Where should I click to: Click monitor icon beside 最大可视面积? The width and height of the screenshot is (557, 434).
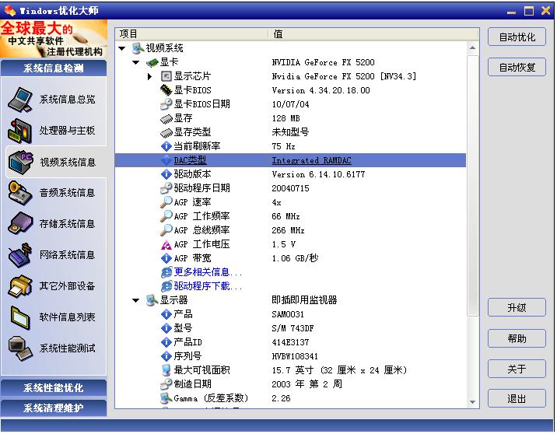[166, 370]
